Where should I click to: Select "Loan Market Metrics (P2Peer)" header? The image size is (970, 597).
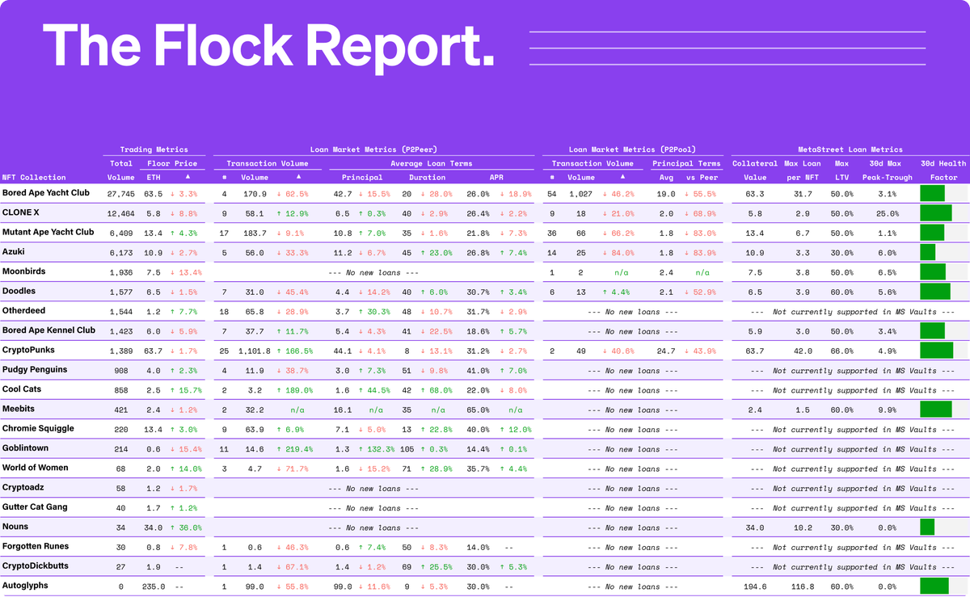tap(373, 149)
